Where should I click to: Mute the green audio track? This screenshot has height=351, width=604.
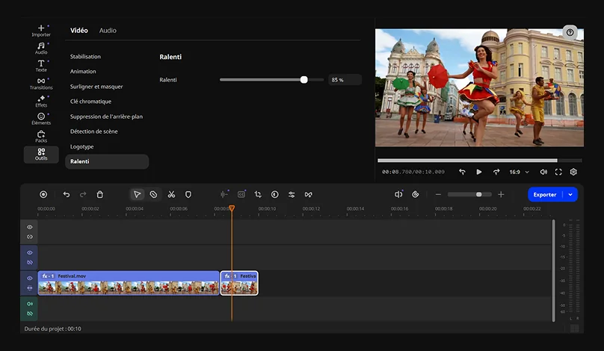[30, 304]
